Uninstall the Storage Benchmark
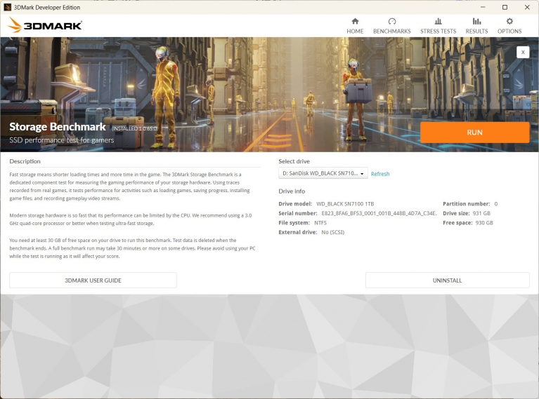This screenshot has width=539, height=399. pyautogui.click(x=447, y=280)
